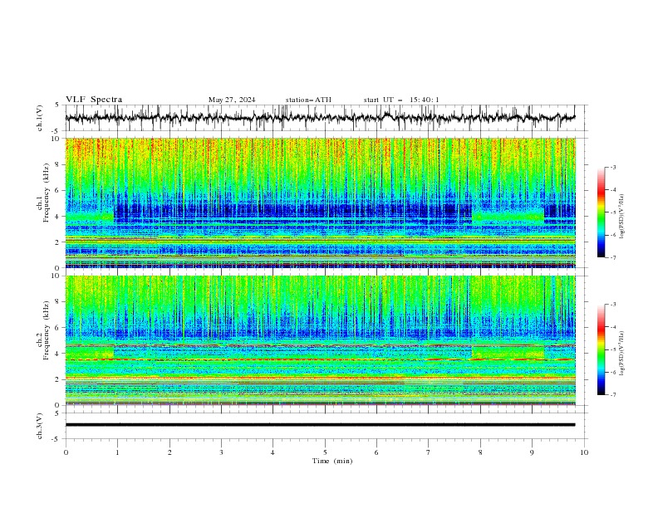Click the ch.1 black voltage waveform trace
658x508 pixels.
pos(320,117)
